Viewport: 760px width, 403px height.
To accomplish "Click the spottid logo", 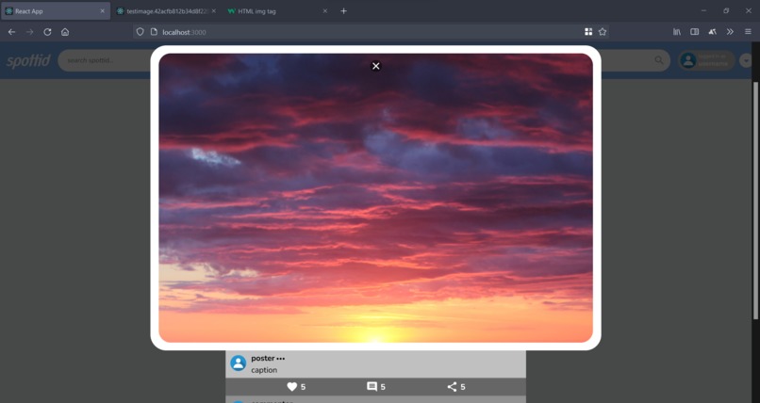I will click(x=28, y=61).
